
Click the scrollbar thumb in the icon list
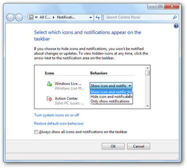click(x=147, y=73)
